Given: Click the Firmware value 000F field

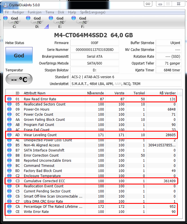Looking at the screenshot, I should pos(95,43).
